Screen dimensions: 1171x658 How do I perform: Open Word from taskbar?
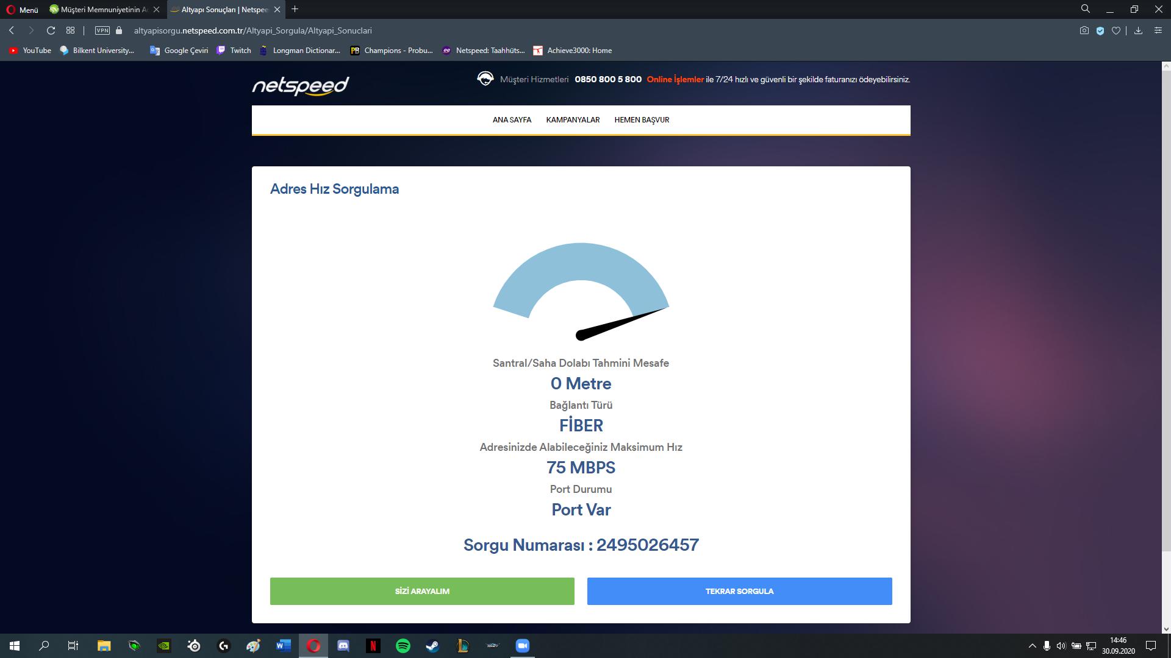pos(284,646)
